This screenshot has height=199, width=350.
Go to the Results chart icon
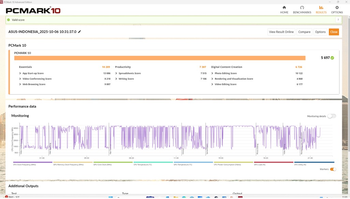point(321,7)
